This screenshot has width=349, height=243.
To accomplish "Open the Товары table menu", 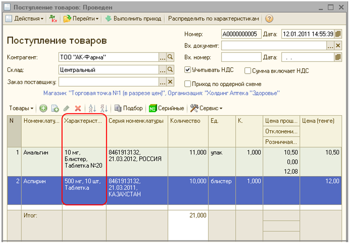I will 22,108.
